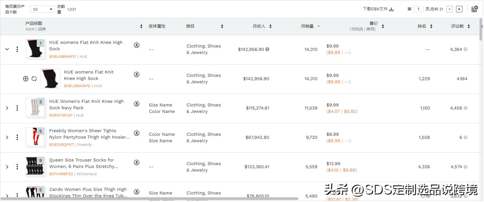Select the $67,942.80 revenue cell

pyautogui.click(x=257, y=137)
